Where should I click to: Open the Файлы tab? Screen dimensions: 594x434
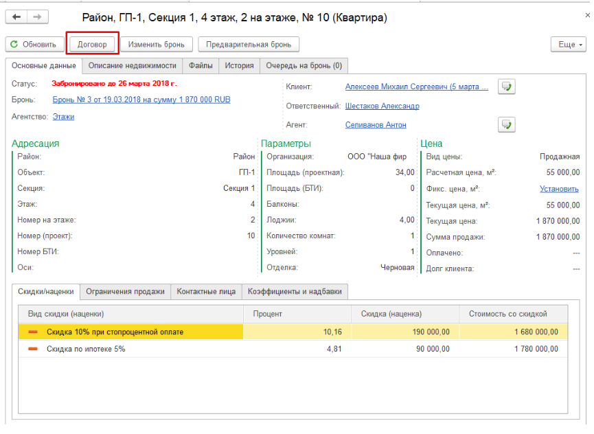tap(201, 66)
